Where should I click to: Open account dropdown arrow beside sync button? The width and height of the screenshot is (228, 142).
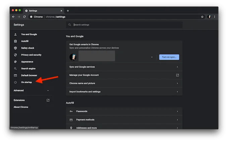152,57
